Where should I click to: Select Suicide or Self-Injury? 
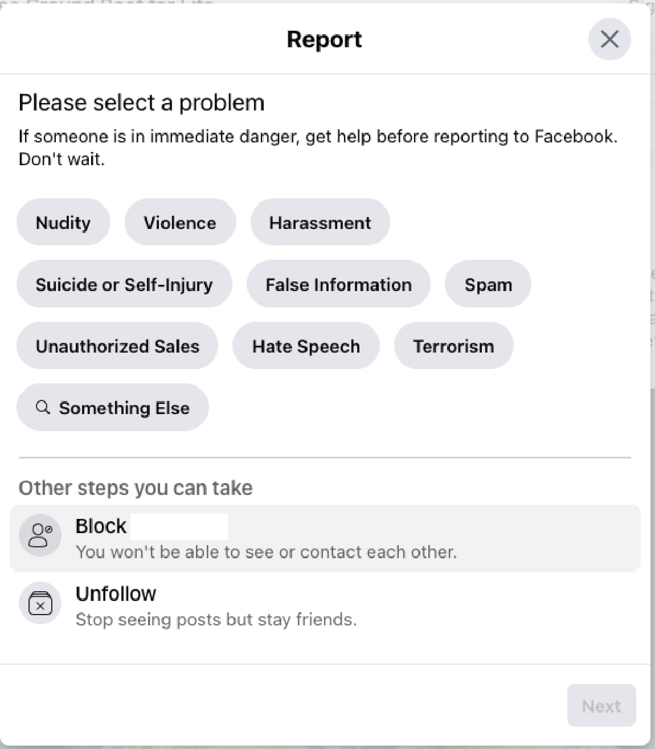124,284
